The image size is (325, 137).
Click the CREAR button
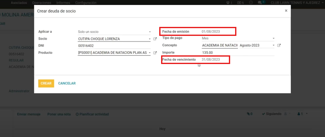pos(46,83)
